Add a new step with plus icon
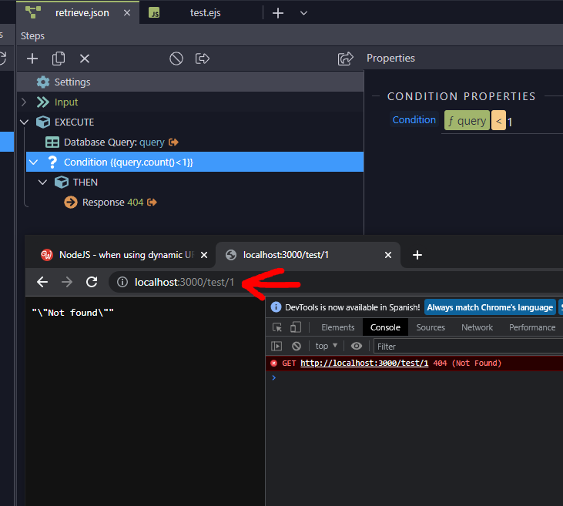The height and width of the screenshot is (506, 563). coord(32,59)
